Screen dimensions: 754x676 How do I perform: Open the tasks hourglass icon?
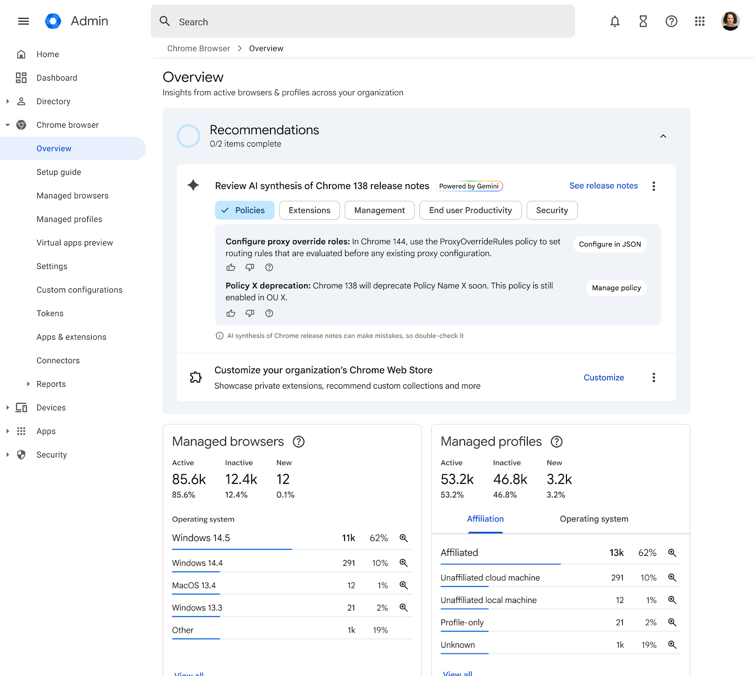pos(643,21)
